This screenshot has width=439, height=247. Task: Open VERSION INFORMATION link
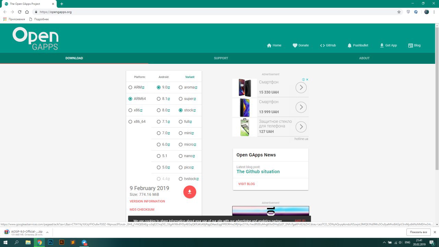point(147,201)
